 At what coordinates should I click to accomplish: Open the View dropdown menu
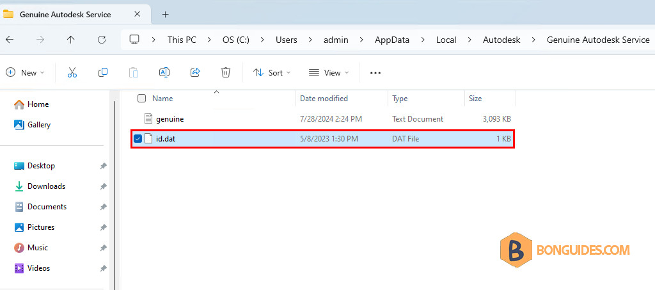(330, 73)
